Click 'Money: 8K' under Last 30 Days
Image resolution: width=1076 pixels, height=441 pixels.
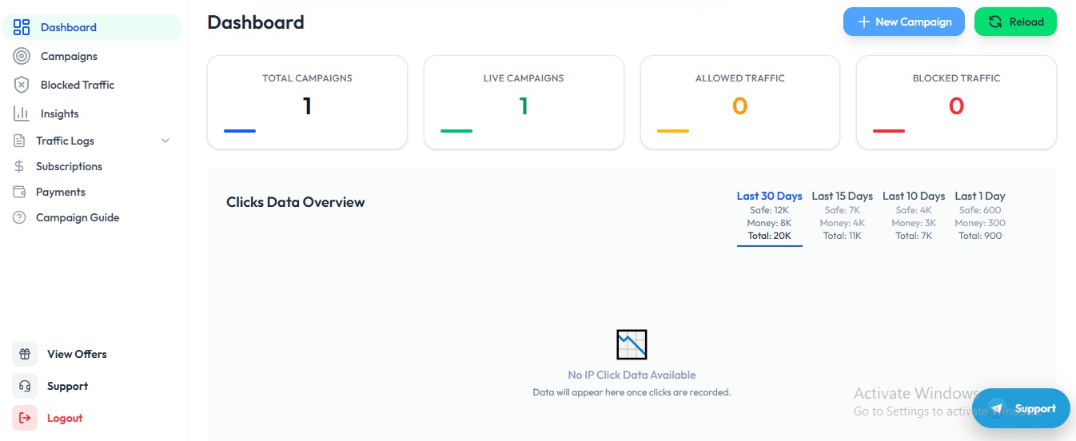769,223
